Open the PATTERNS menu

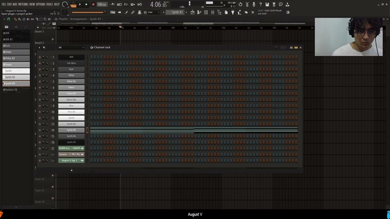coord(23,4)
